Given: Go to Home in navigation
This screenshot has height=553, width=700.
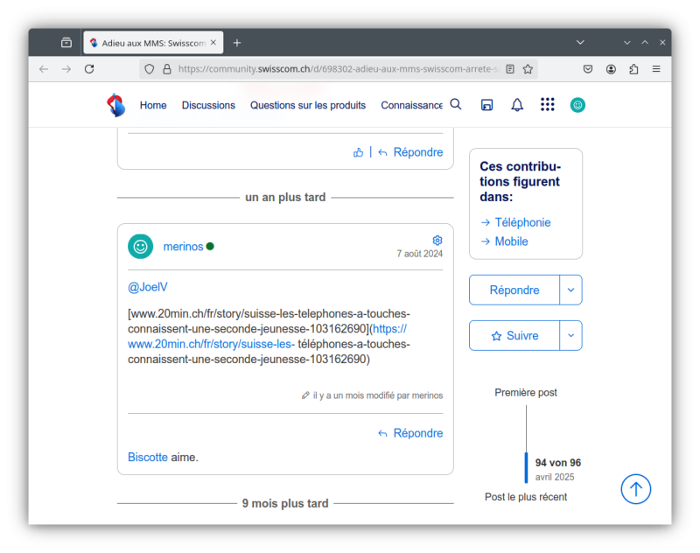Looking at the screenshot, I should 153,105.
